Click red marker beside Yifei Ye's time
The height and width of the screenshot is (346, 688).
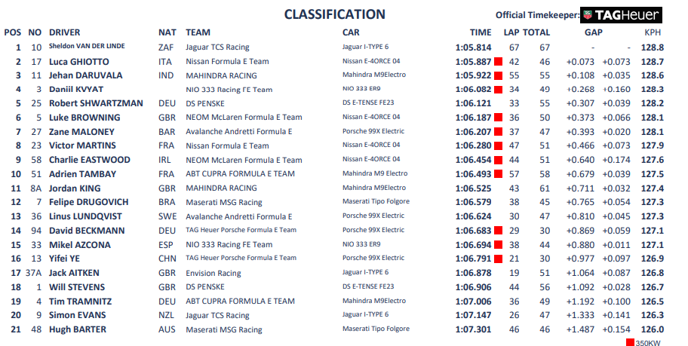498,259
